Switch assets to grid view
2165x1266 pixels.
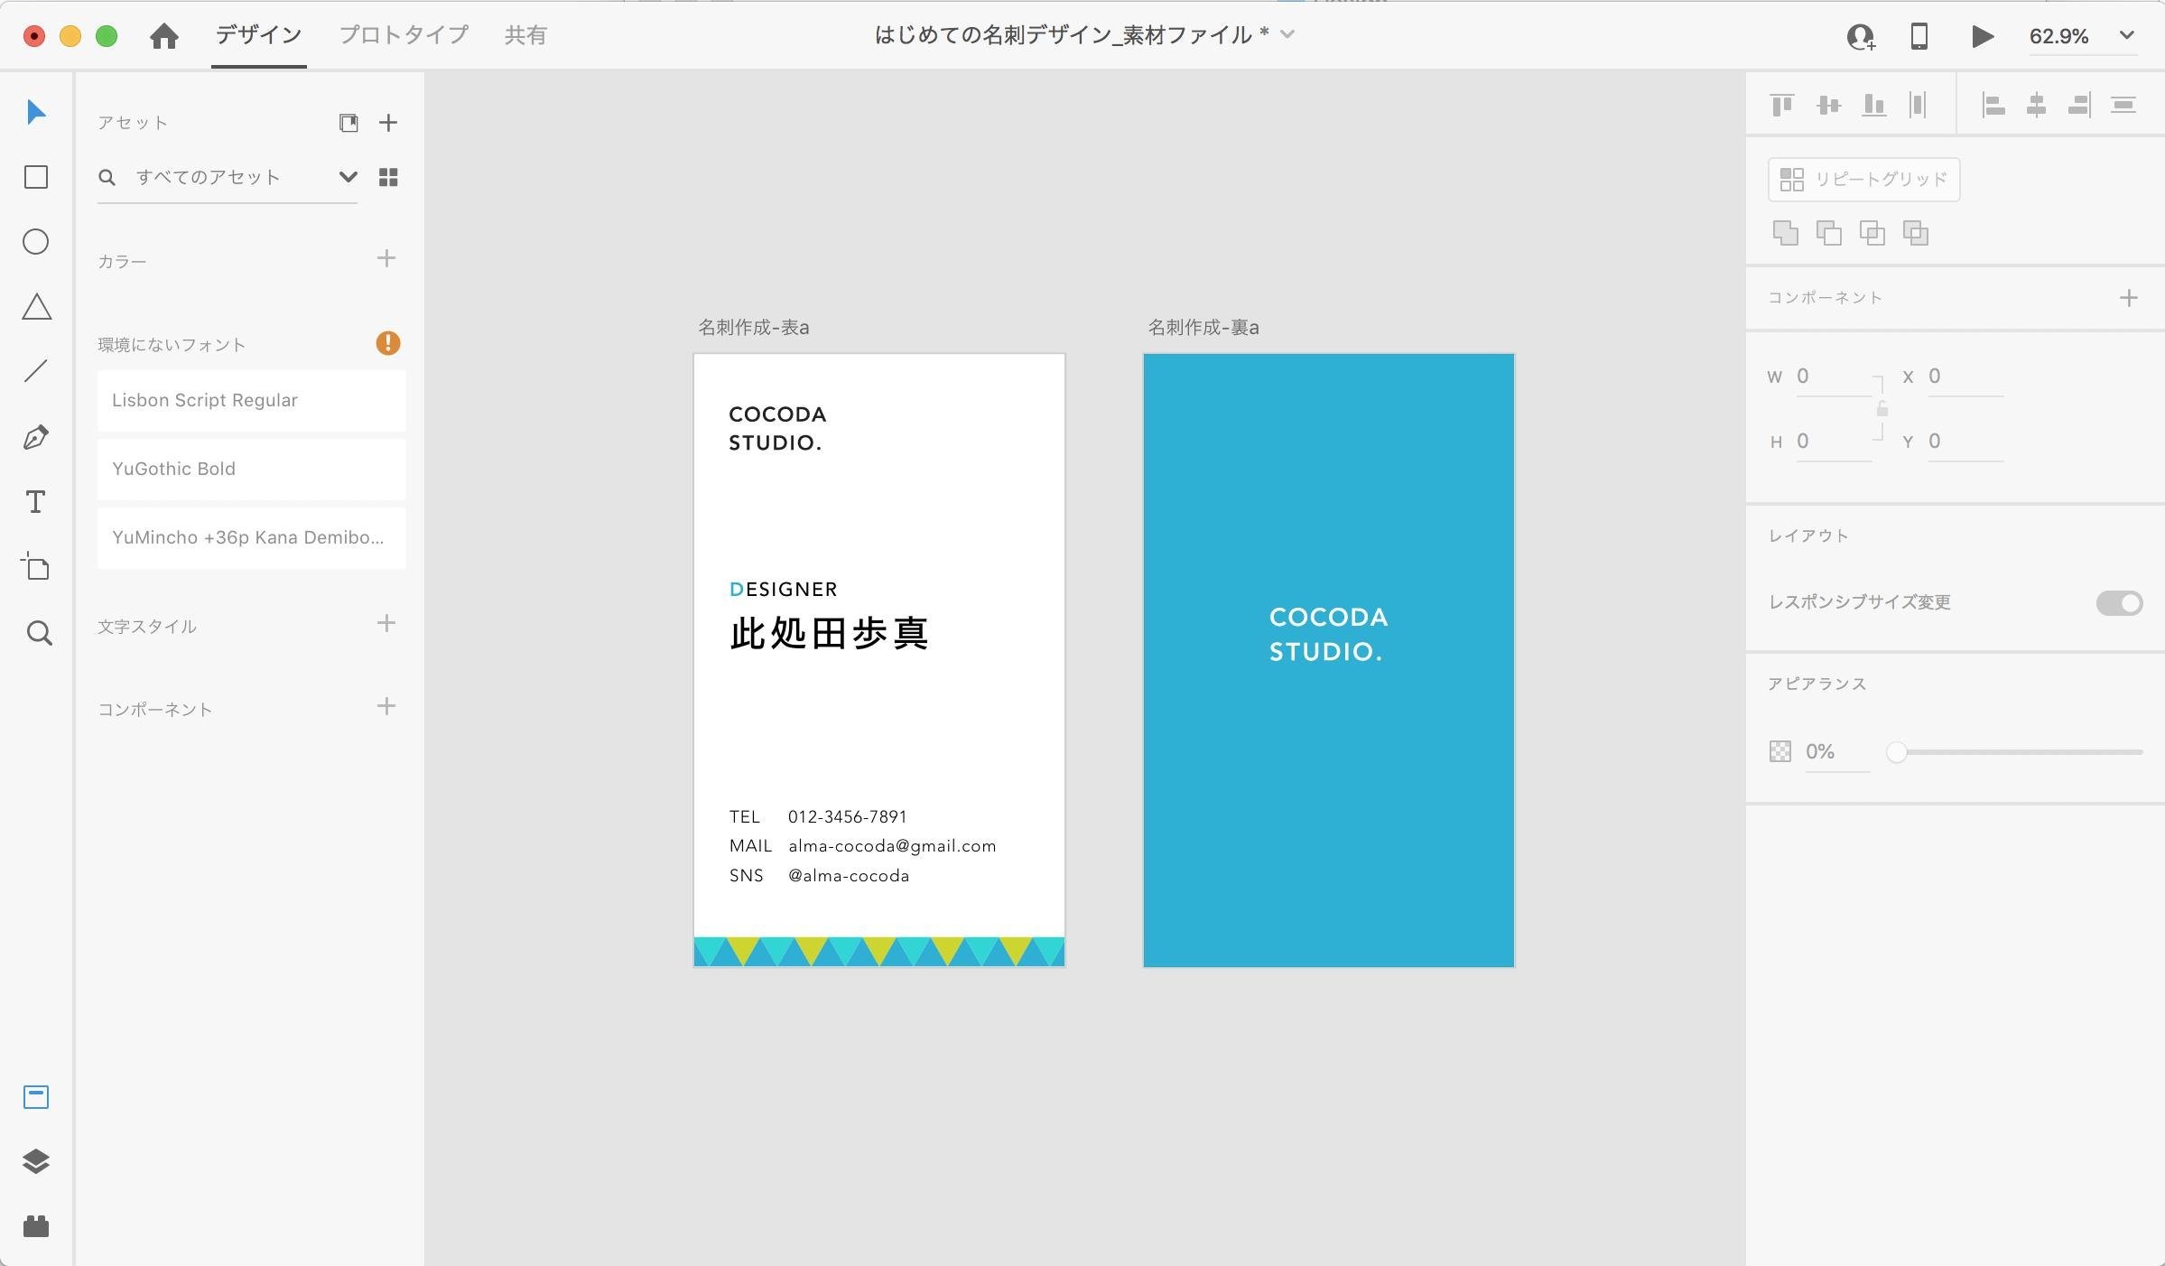pyautogui.click(x=388, y=177)
